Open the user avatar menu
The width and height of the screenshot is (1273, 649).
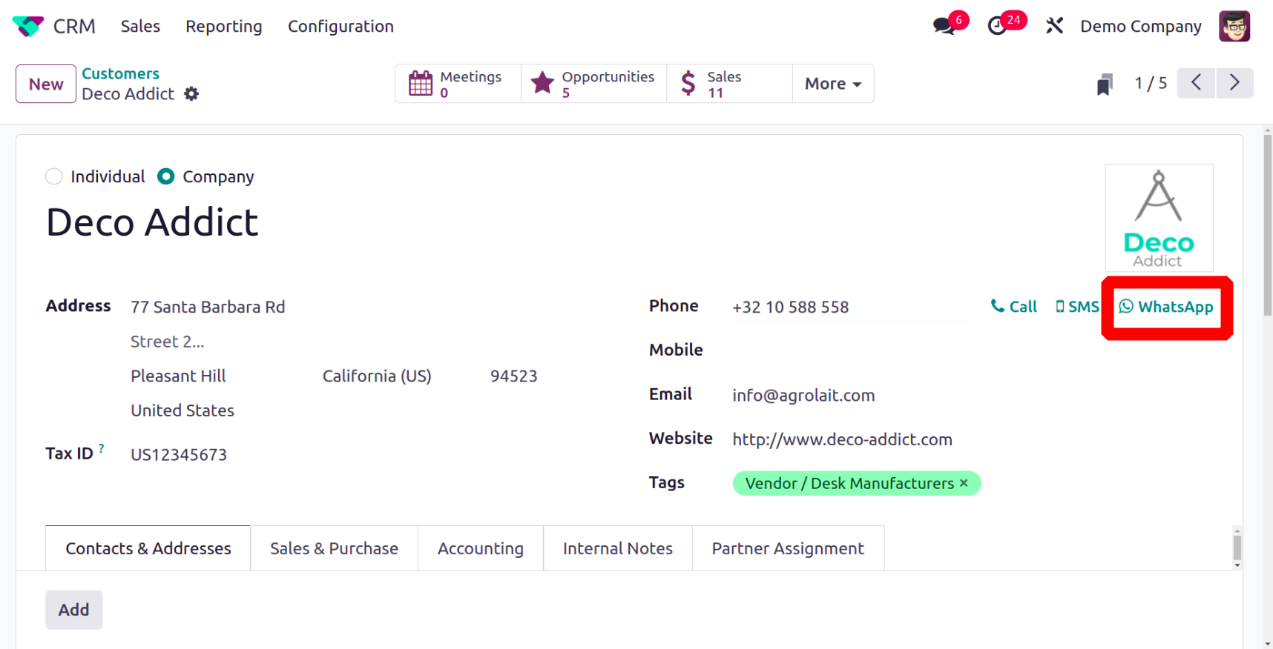coord(1234,26)
